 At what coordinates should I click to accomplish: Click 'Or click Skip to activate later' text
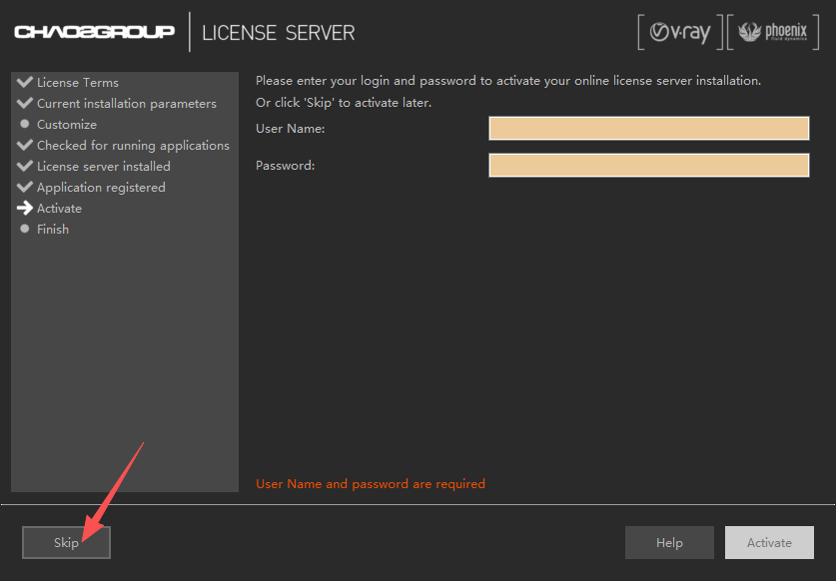pos(344,103)
